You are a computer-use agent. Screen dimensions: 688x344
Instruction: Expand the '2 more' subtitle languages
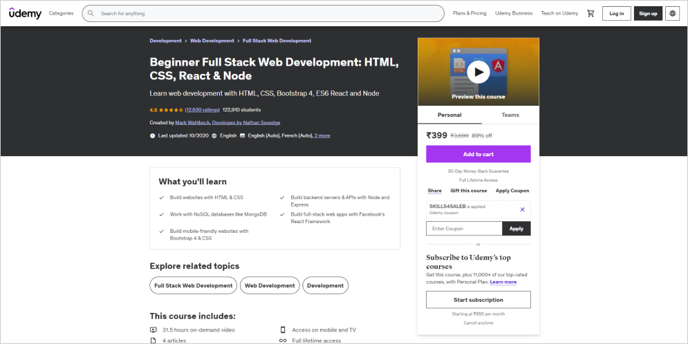point(322,135)
